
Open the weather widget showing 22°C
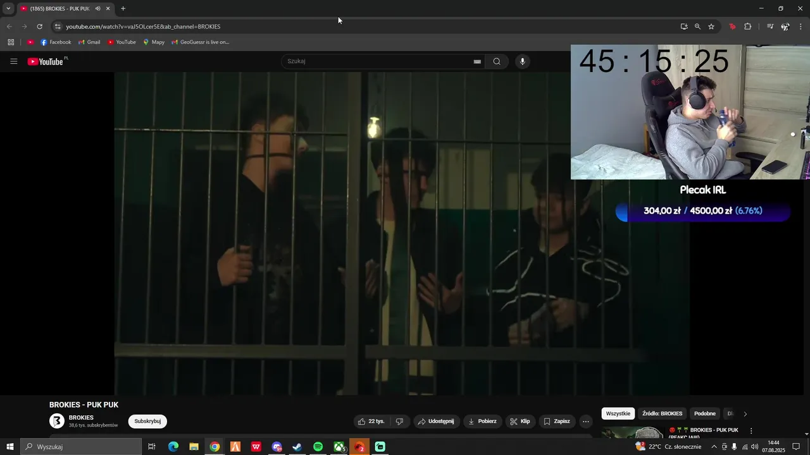click(x=669, y=447)
